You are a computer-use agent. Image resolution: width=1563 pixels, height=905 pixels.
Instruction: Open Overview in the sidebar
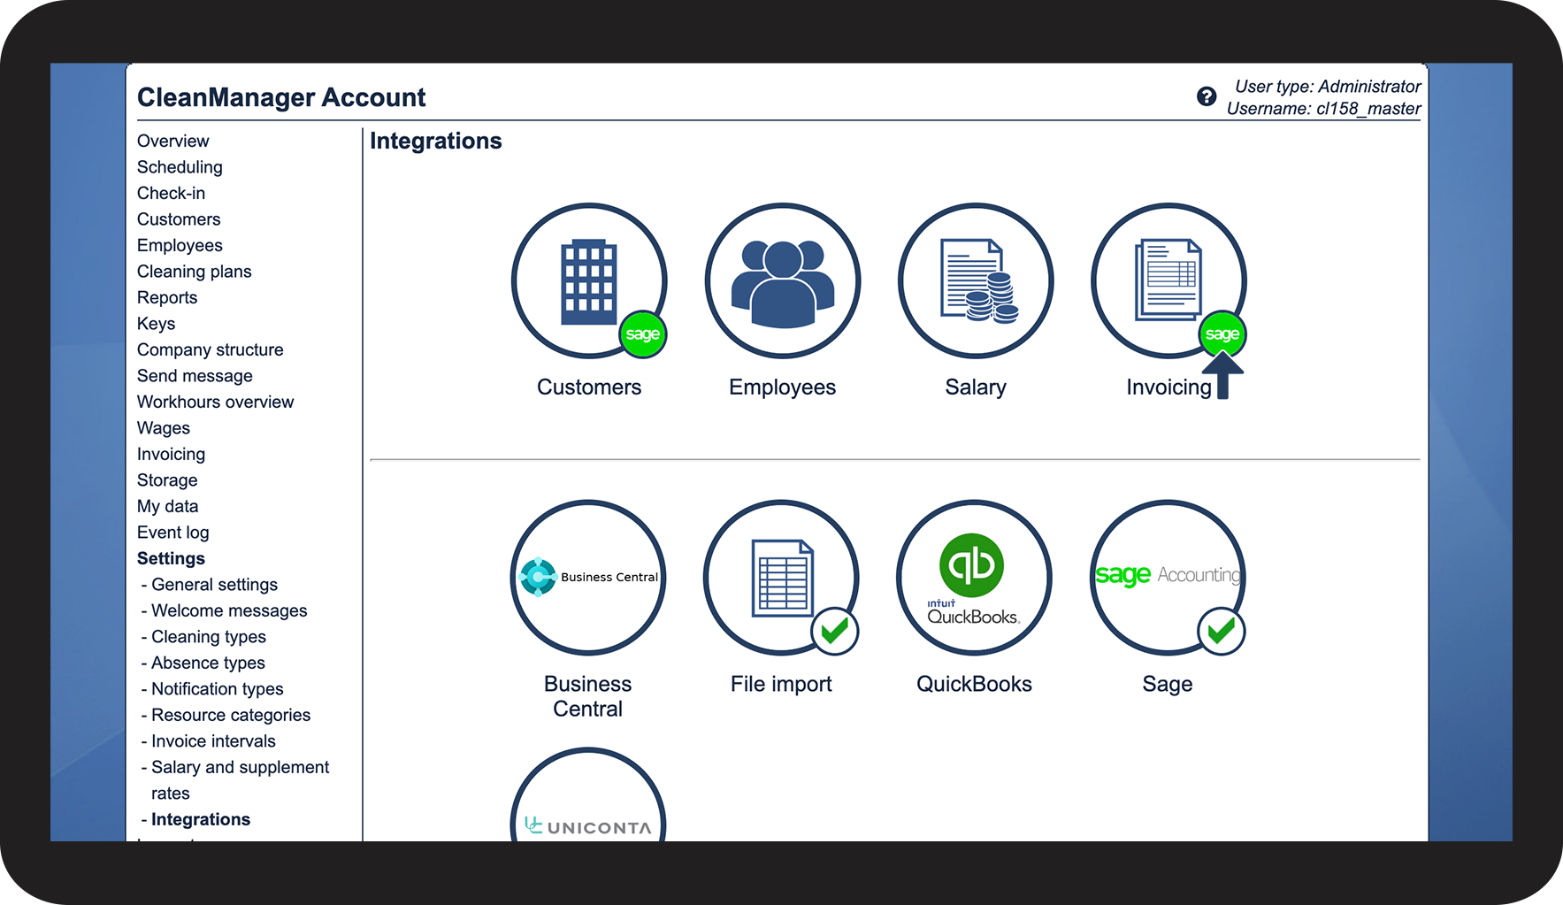click(173, 141)
